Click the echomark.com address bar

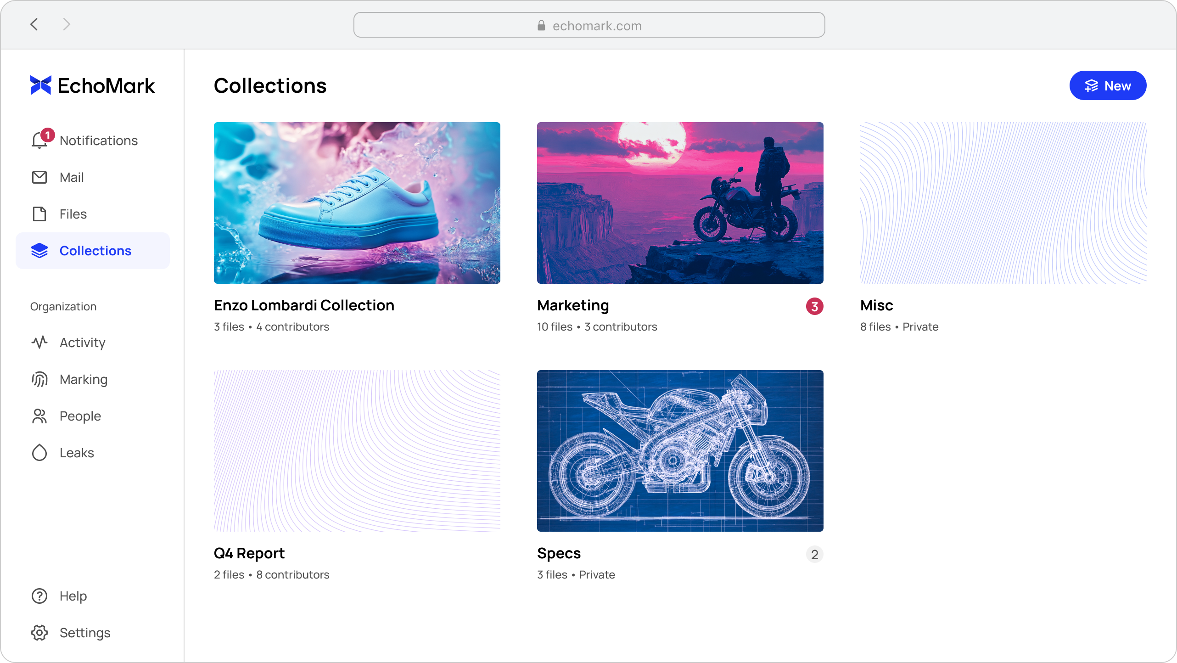coord(589,25)
